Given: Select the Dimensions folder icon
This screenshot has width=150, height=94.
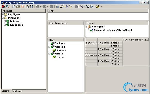Looking at the screenshot, I should pos(6,18).
